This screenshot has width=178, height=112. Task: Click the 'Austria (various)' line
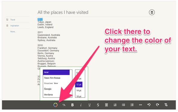click(46, 61)
